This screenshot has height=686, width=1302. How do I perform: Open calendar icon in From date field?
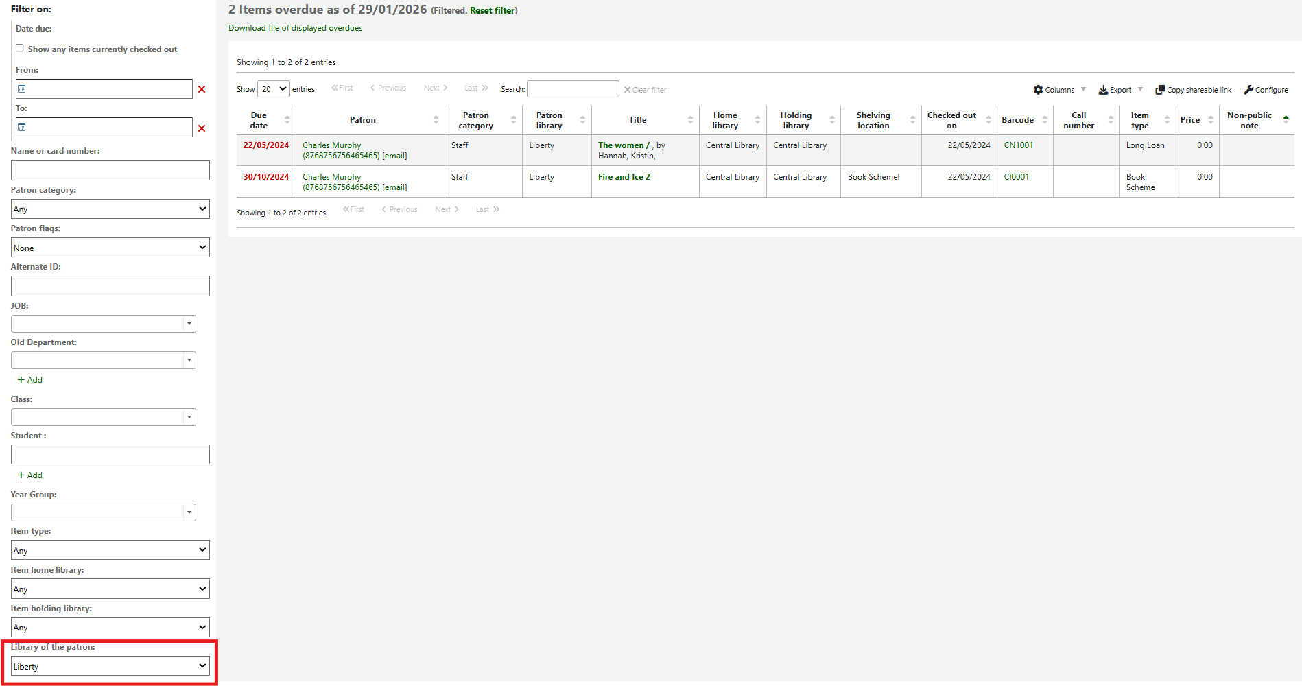pyautogui.click(x=22, y=89)
